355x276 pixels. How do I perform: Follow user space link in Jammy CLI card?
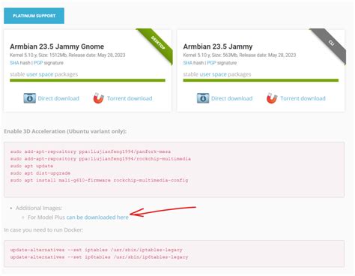point(213,74)
